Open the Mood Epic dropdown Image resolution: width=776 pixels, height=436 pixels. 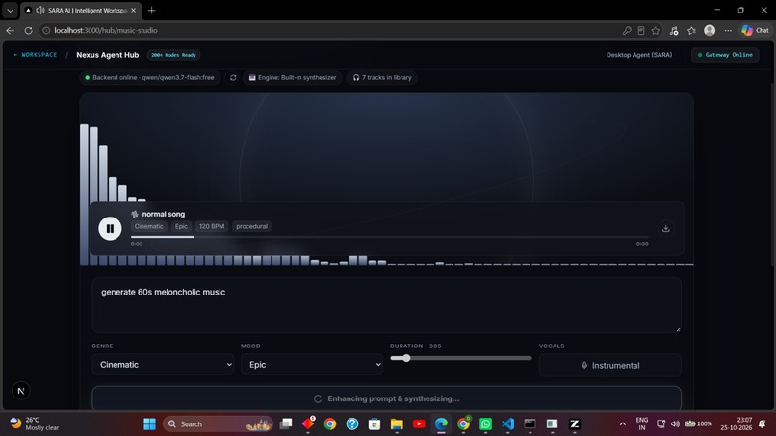(312, 364)
